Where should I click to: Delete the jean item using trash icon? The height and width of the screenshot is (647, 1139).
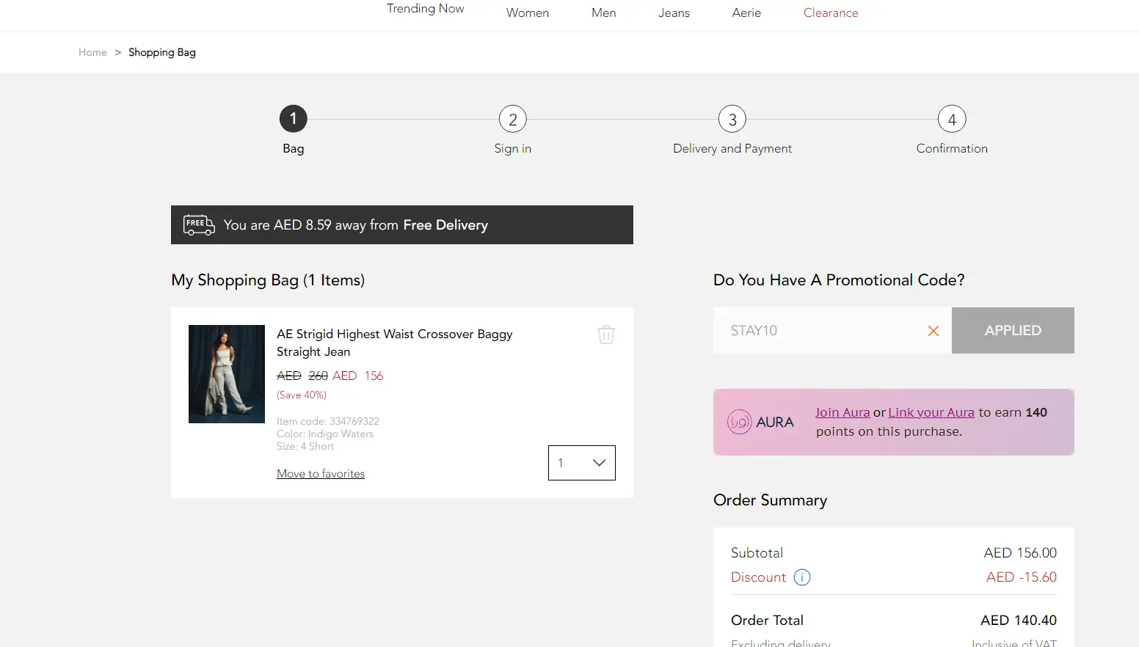(x=605, y=335)
